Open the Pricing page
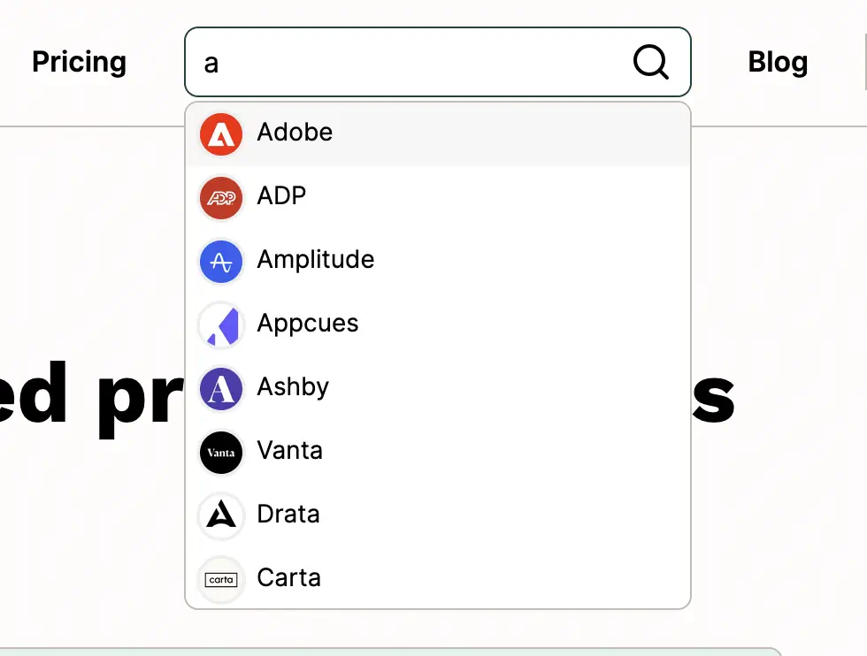 pos(79,62)
